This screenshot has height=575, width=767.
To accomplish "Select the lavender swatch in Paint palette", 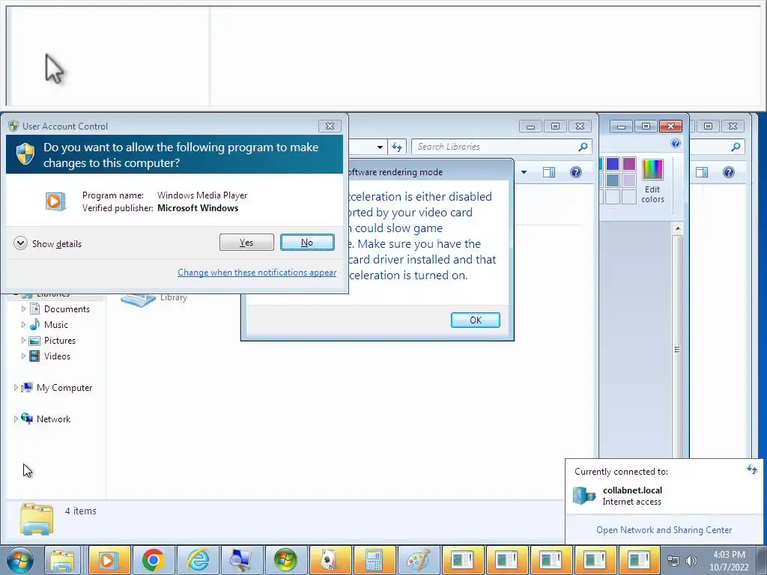I will 629,180.
